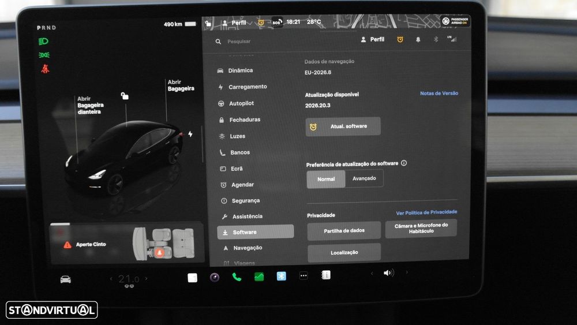Image resolution: width=577 pixels, height=325 pixels.
Task: Tap the magnifying glass search icon
Action: pos(218,42)
